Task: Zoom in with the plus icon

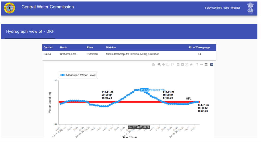Action: point(178,65)
